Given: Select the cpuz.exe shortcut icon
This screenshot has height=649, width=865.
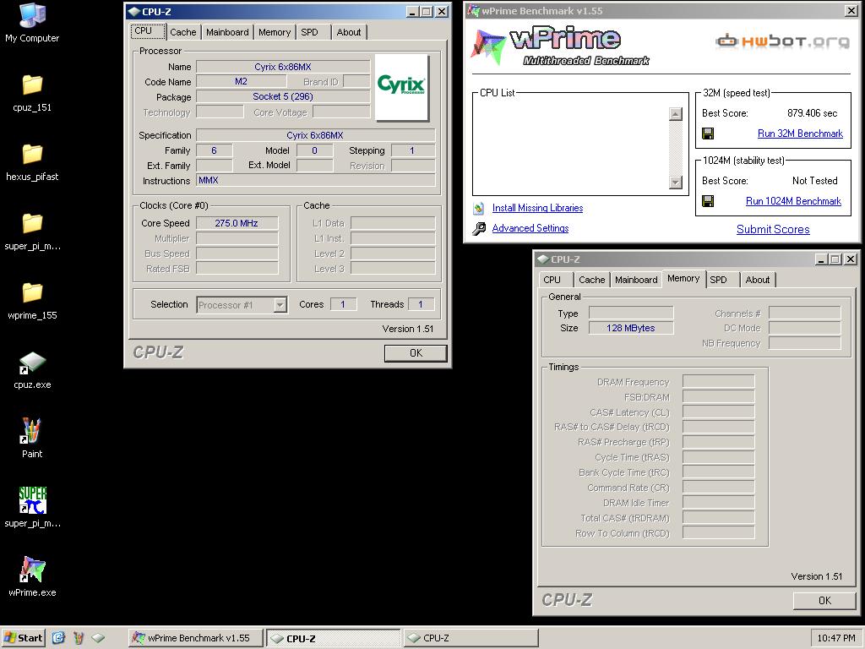Looking at the screenshot, I should click(x=32, y=370).
